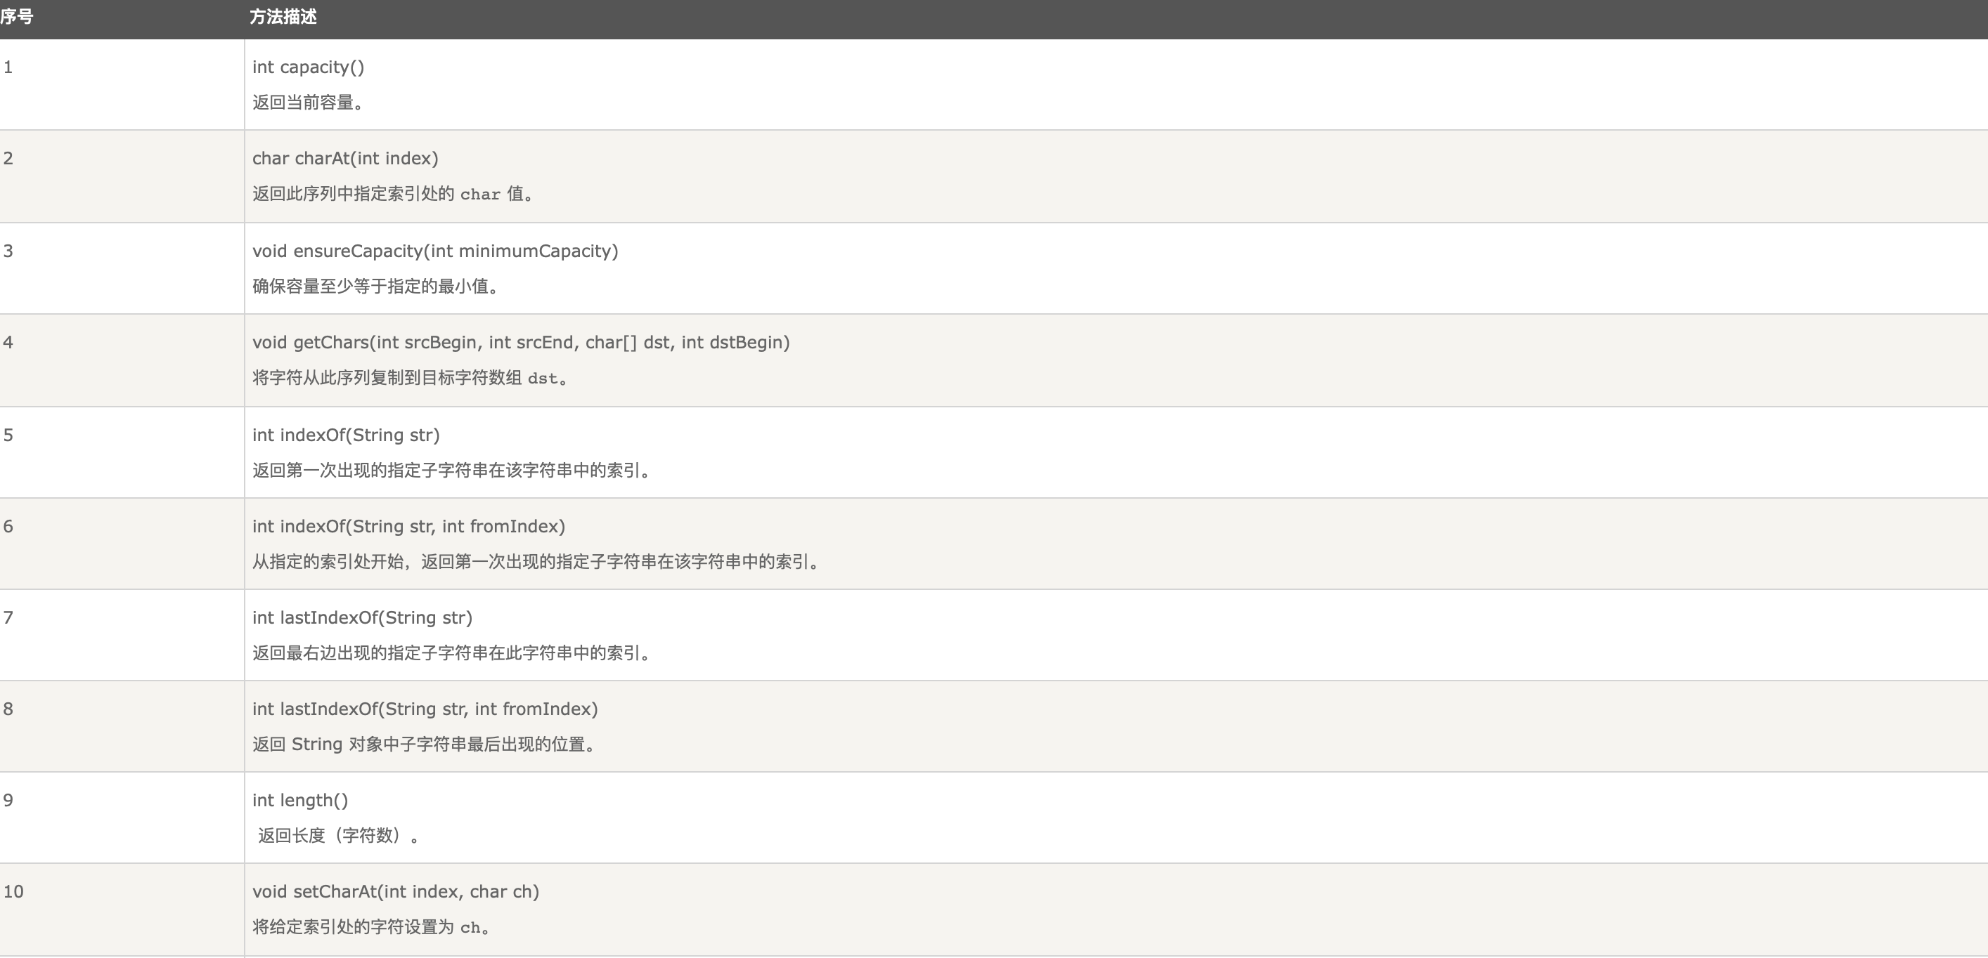Click void setCharAt(int index, char ch) text

tap(395, 892)
